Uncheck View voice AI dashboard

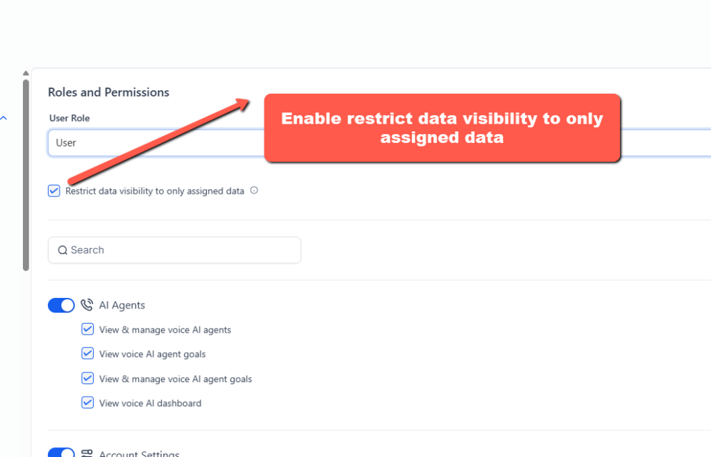pyautogui.click(x=87, y=403)
